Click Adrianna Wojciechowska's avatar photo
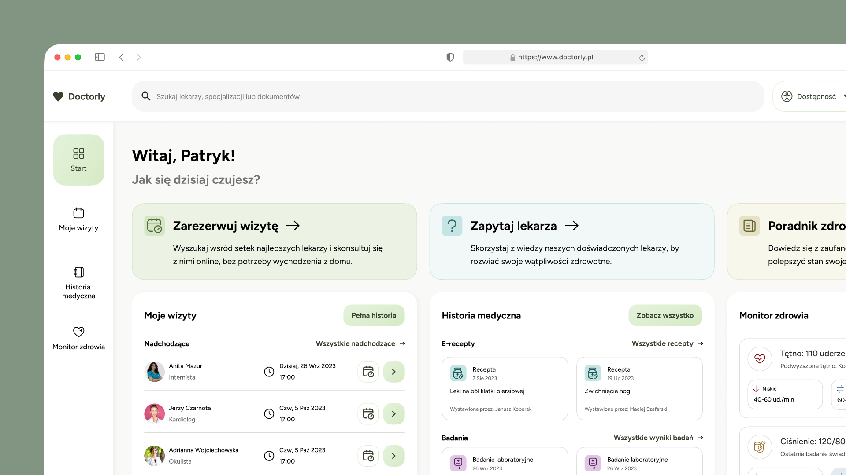 (x=155, y=456)
